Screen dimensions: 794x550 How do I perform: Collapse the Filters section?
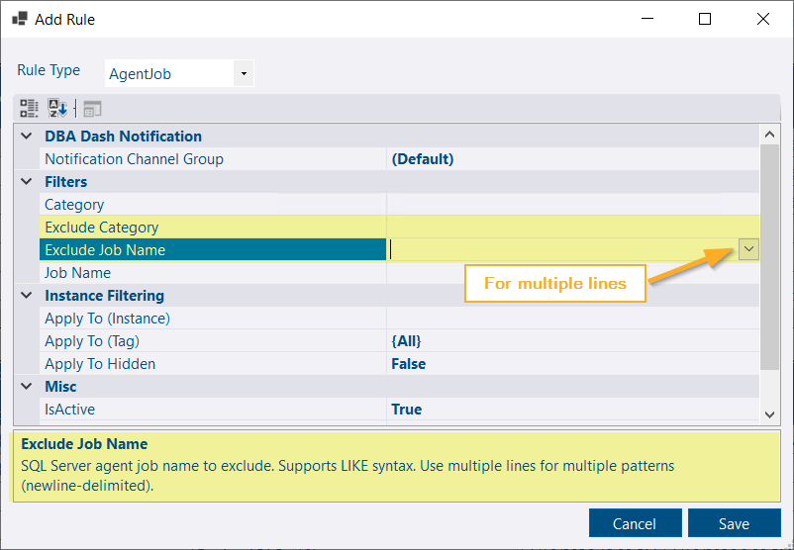[x=27, y=182]
